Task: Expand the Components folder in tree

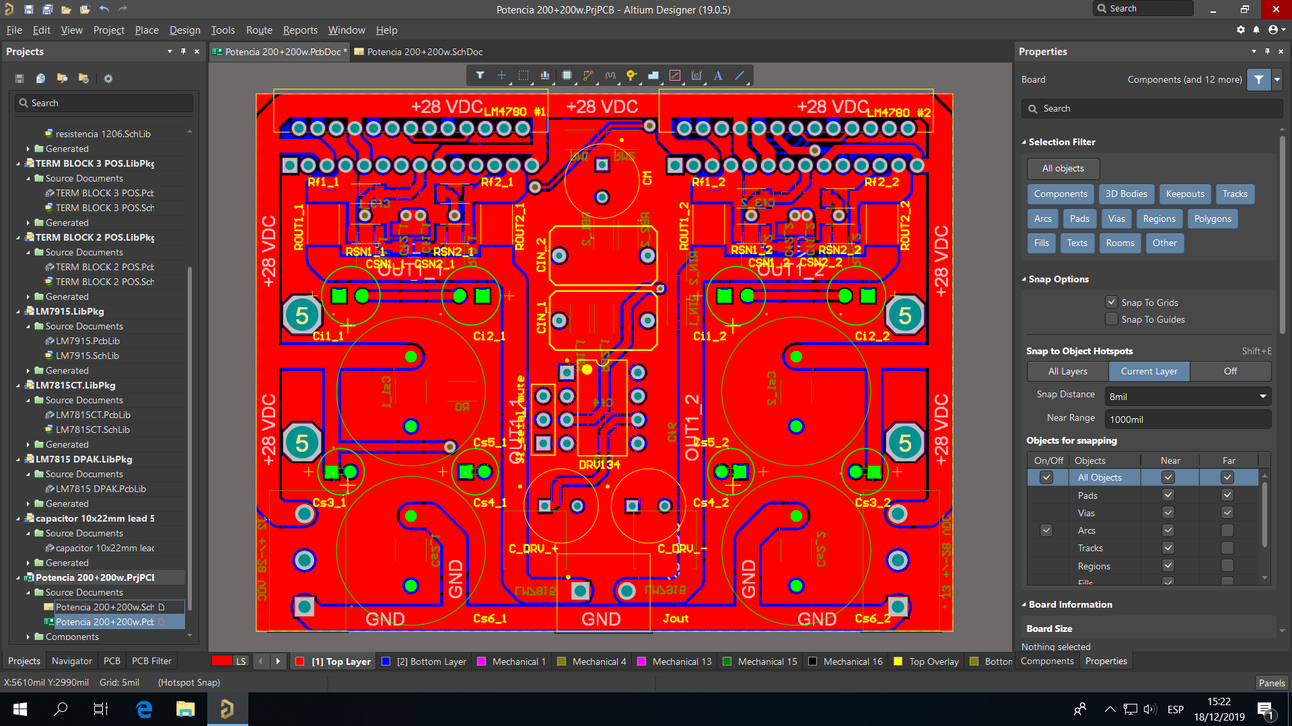Action: click(28, 637)
